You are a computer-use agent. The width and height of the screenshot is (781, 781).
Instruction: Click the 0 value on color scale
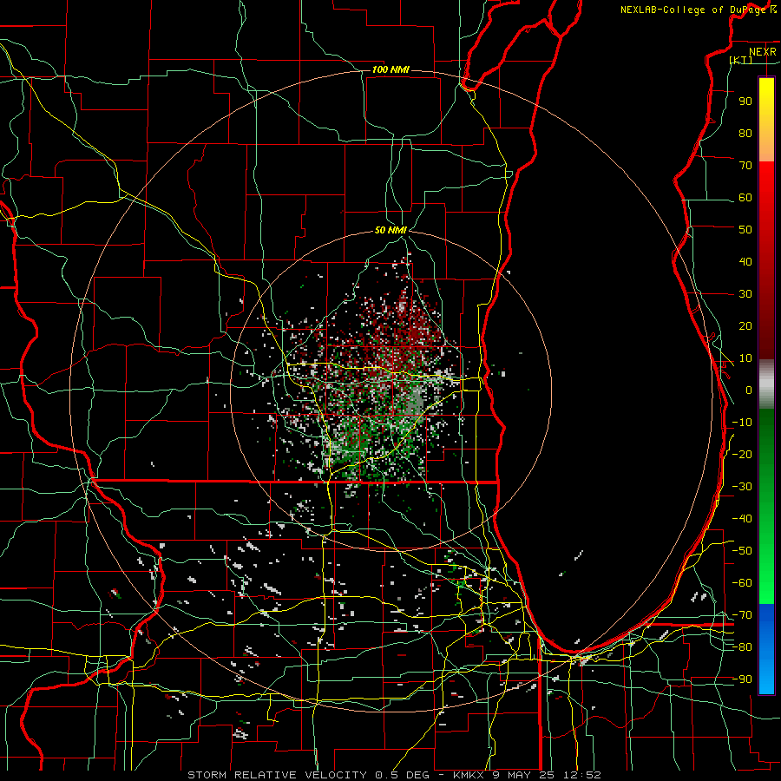click(x=749, y=390)
